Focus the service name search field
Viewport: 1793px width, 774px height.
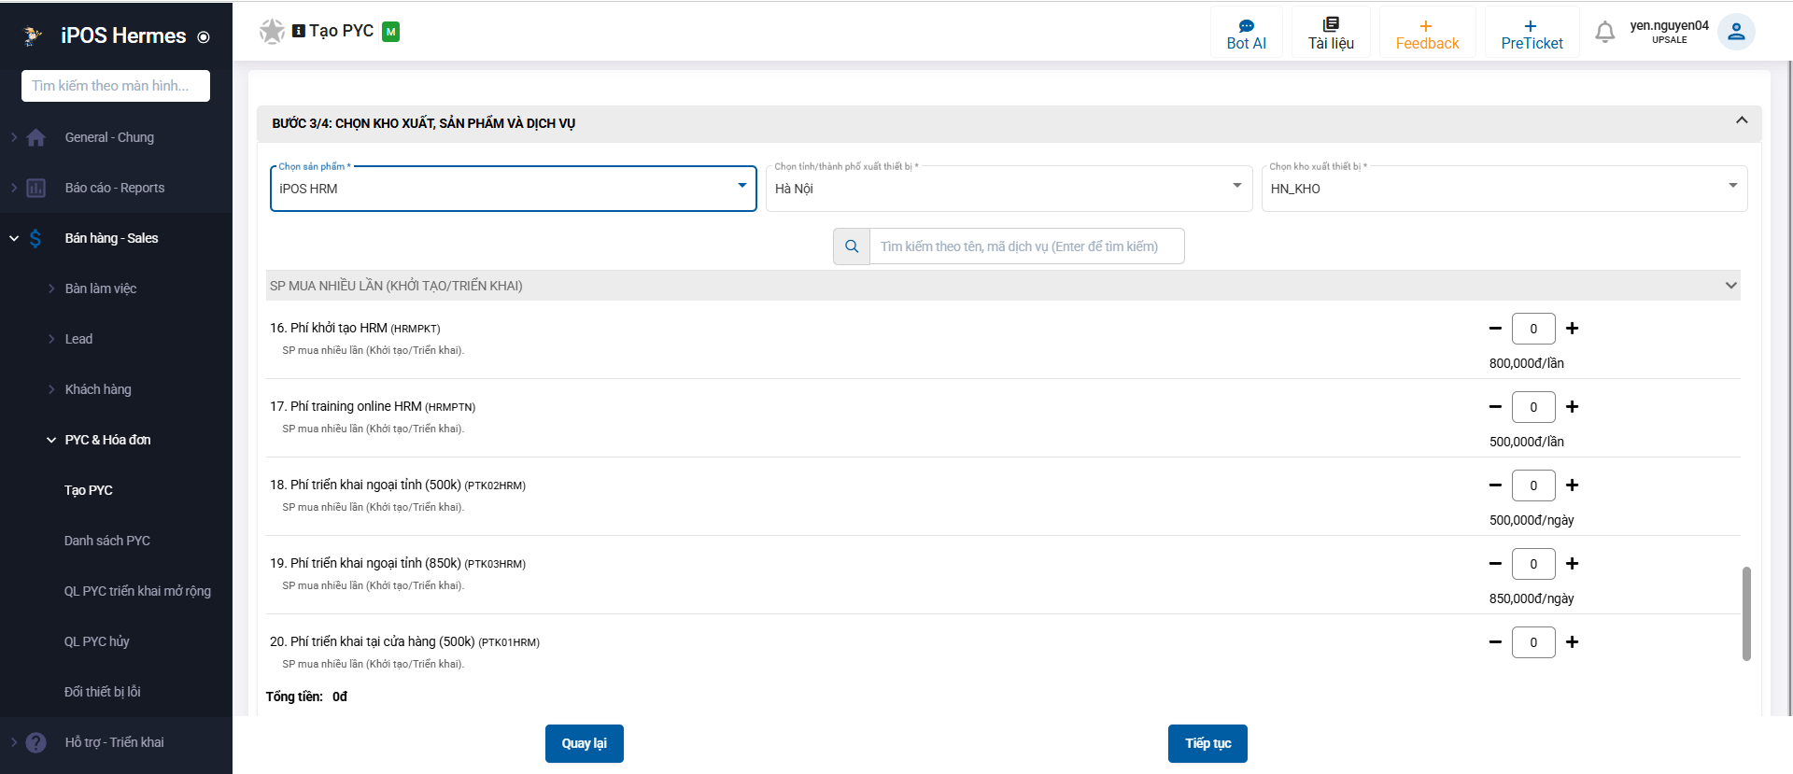point(1027,246)
